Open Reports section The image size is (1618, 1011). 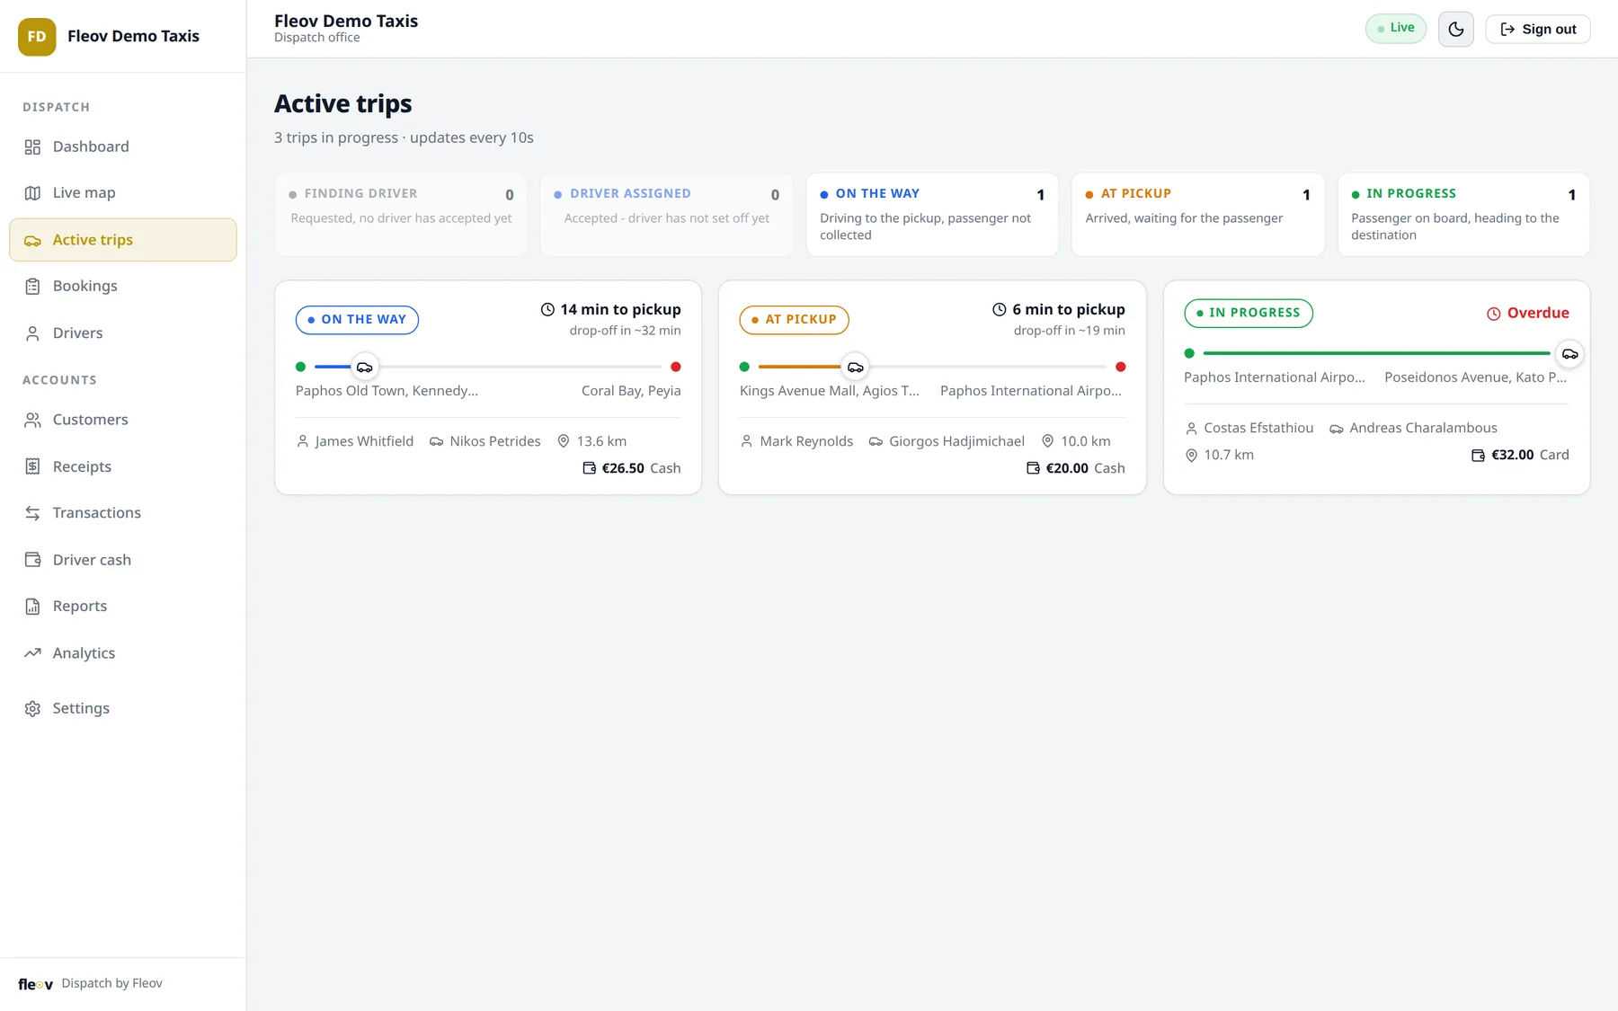(123, 607)
